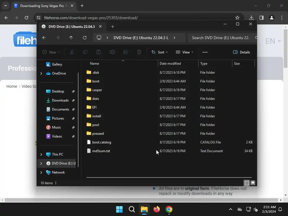This screenshot has width=288, height=216.
Task: Select the md5sum.txt file
Action: pyautogui.click(x=101, y=151)
